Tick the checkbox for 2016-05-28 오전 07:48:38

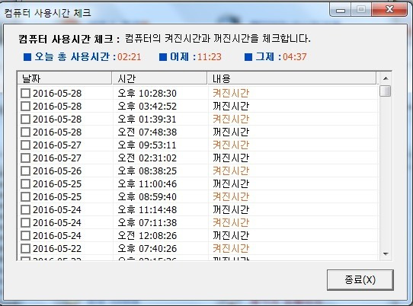pyautogui.click(x=26, y=132)
